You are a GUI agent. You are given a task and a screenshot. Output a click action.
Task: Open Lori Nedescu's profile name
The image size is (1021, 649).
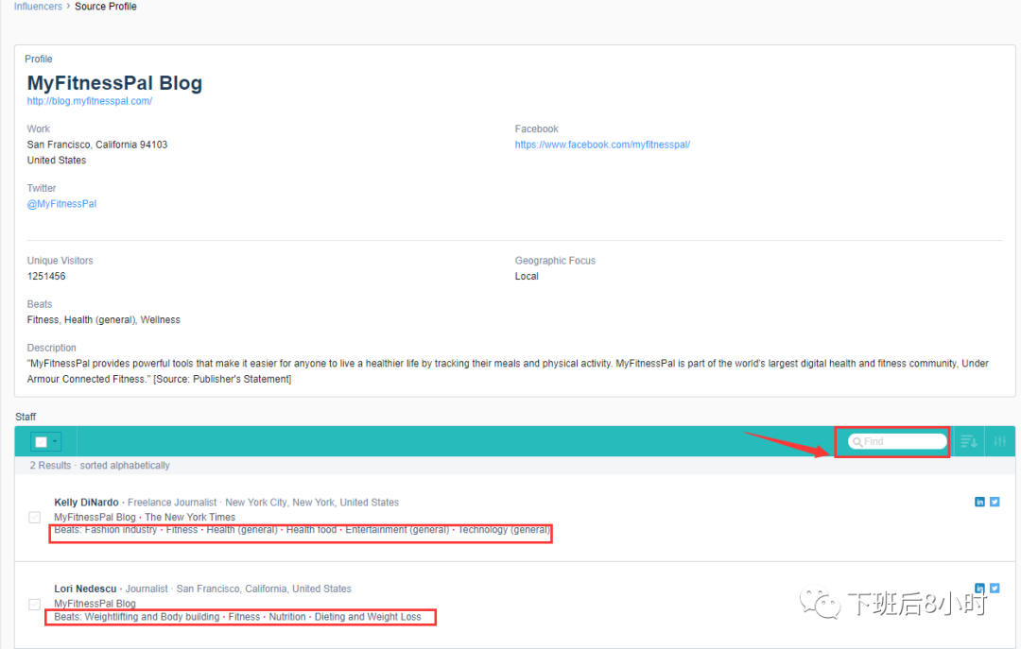[85, 589]
